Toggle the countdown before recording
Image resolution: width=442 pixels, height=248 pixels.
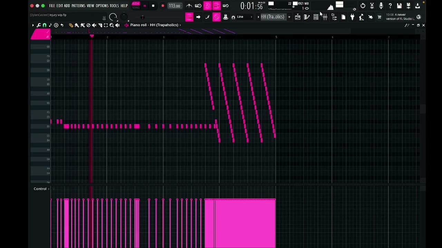click(x=207, y=6)
